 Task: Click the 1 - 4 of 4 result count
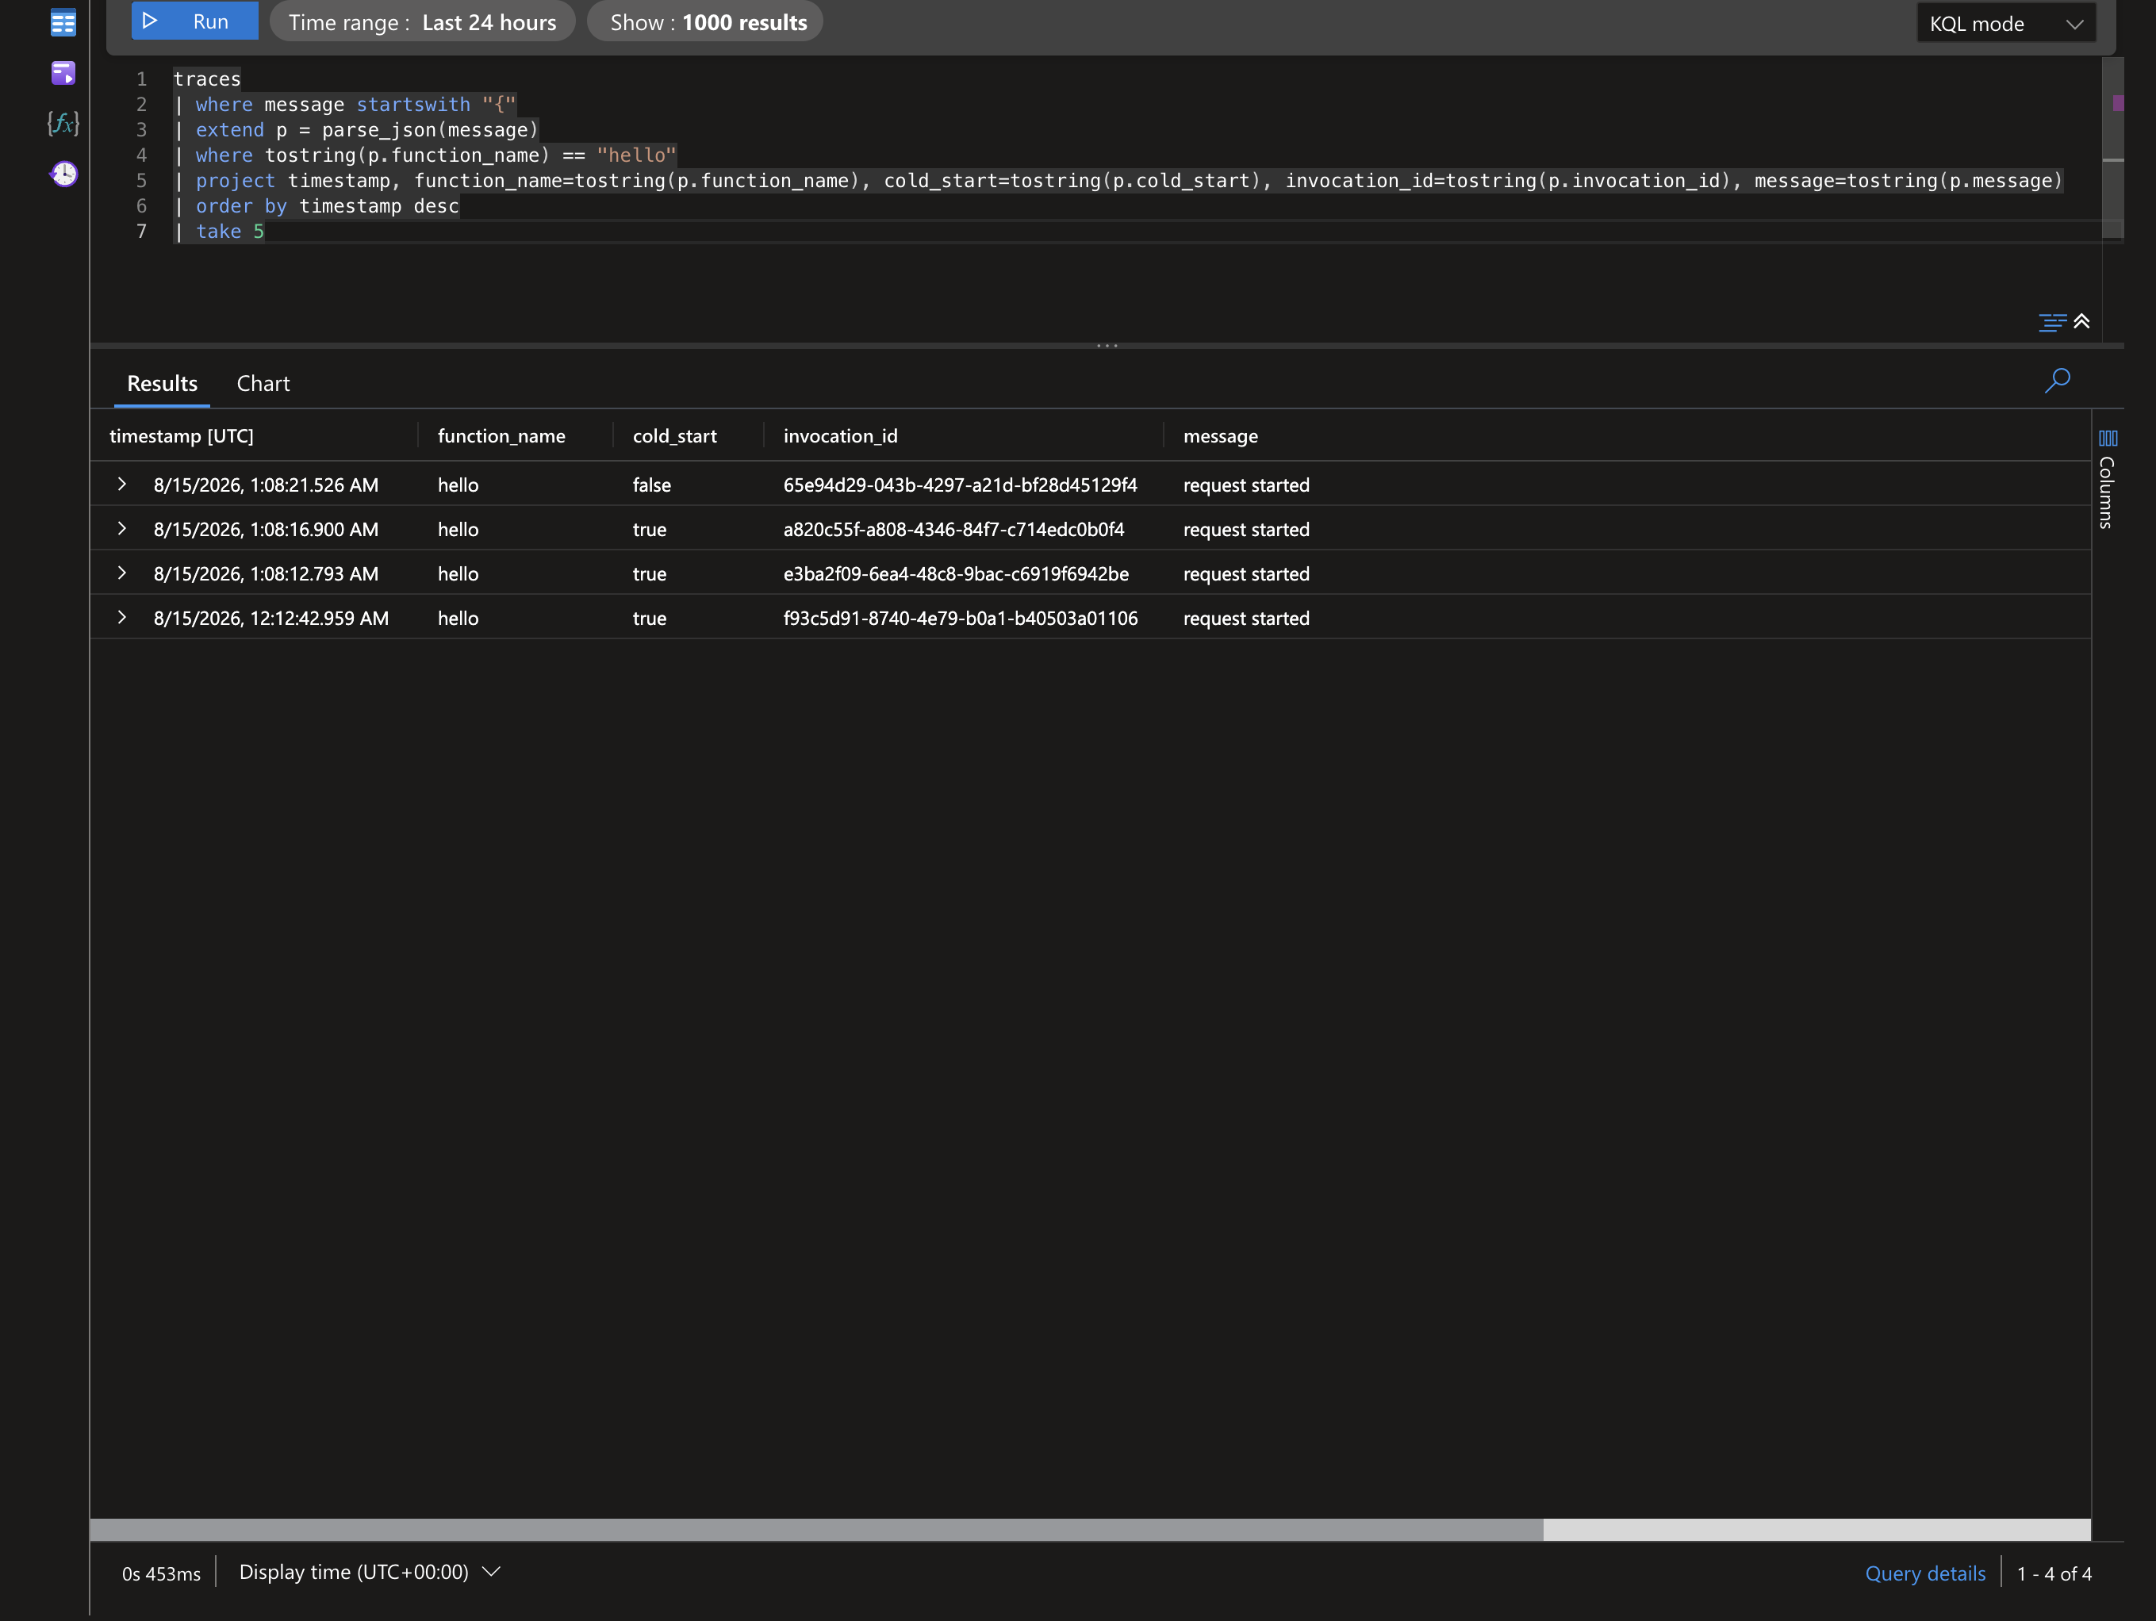[2054, 1573]
